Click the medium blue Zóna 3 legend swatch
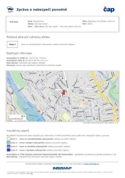The width and height of the screenshot is (125, 178). coord(9,146)
